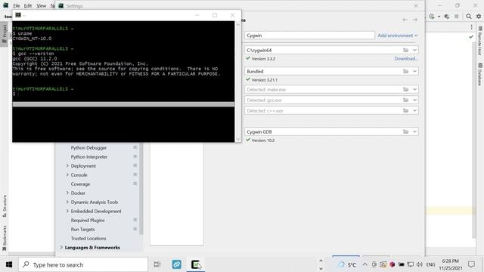Open the Edit menu
The height and width of the screenshot is (272, 484).
pyautogui.click(x=28, y=6)
